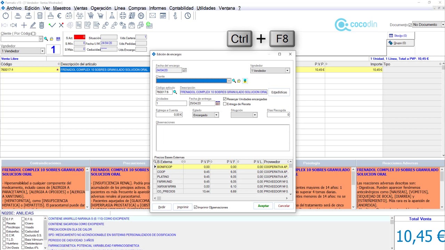Viewport: 445px width, 250px height.
Task: Click the Unidades input field
Action: [171, 103]
